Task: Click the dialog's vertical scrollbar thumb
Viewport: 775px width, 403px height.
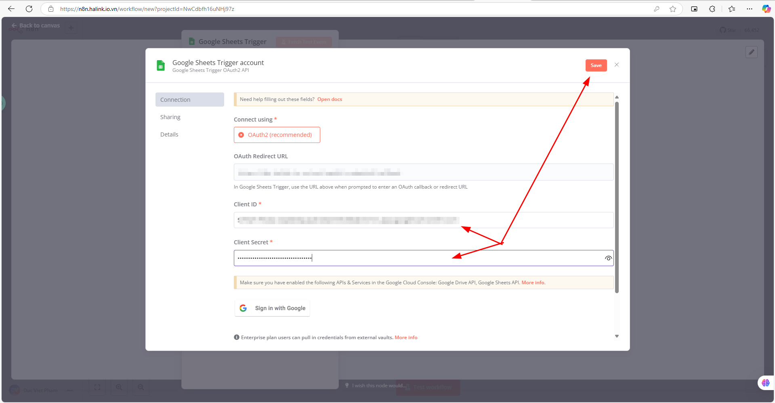Action: [617, 197]
